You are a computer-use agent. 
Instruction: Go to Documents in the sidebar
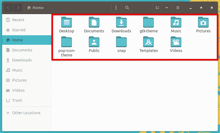[x=27, y=50]
